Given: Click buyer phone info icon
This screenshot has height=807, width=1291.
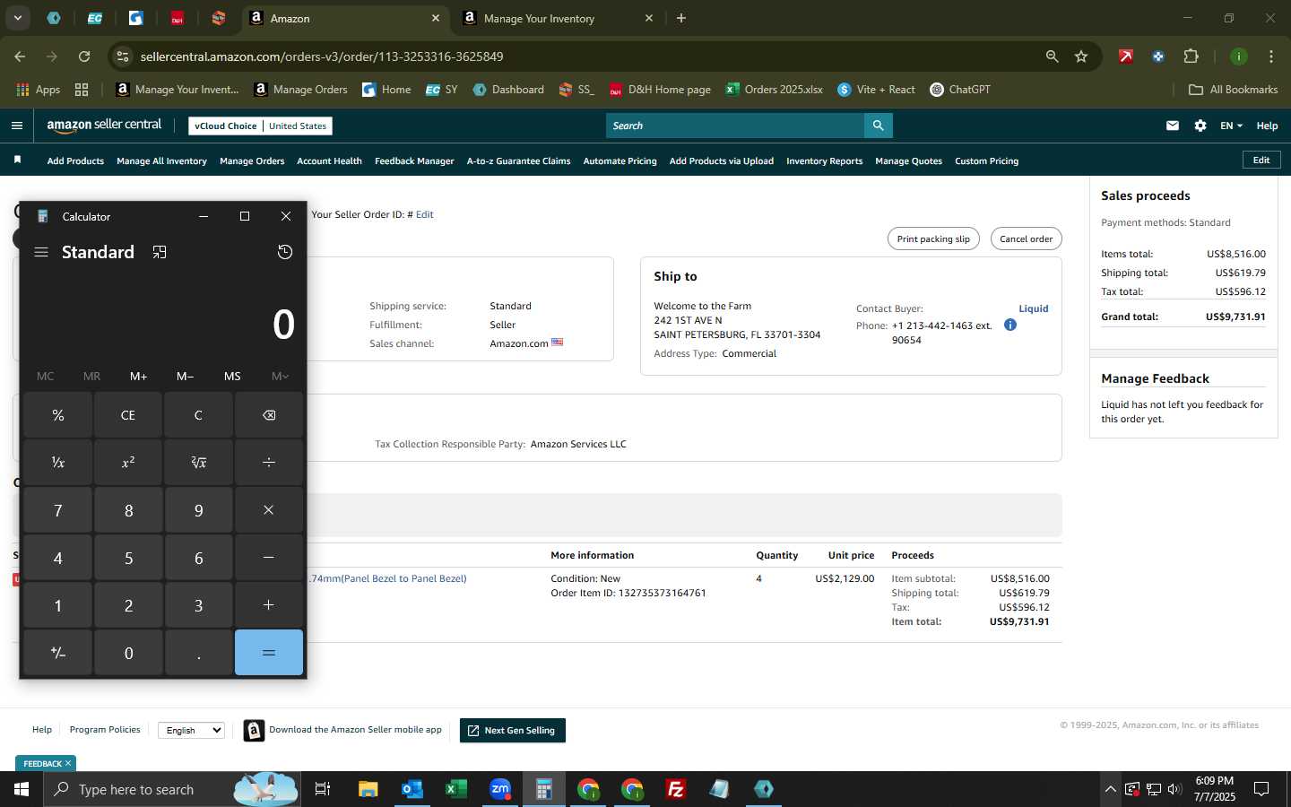Looking at the screenshot, I should [x=1010, y=325].
